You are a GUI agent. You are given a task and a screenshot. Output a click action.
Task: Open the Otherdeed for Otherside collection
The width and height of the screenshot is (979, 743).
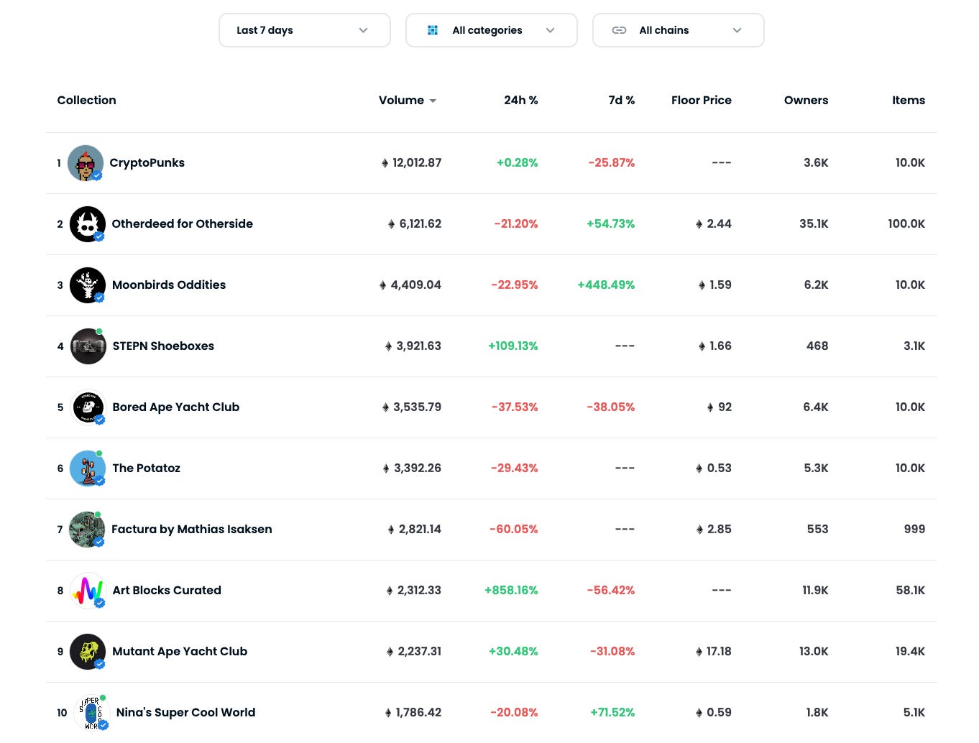[182, 224]
